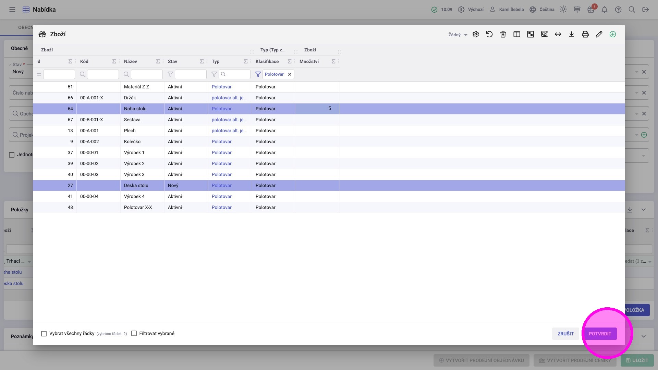Check the Vybrat všechny řádky checkbox
This screenshot has width=658, height=370.
pyautogui.click(x=44, y=334)
